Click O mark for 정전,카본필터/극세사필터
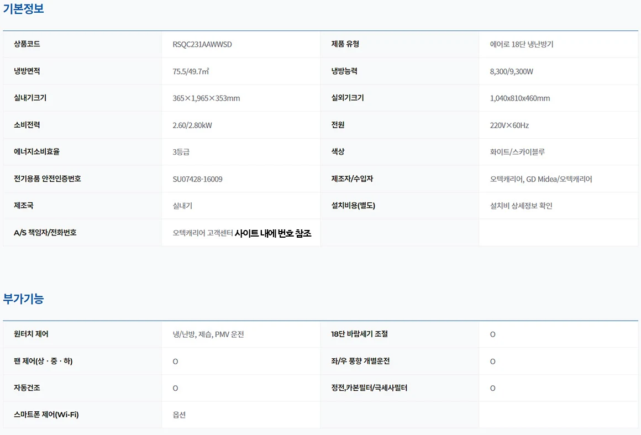The height and width of the screenshot is (435, 641). (492, 388)
